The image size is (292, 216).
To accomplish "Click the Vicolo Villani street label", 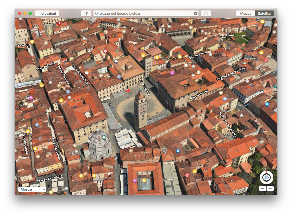I will 198,55.
